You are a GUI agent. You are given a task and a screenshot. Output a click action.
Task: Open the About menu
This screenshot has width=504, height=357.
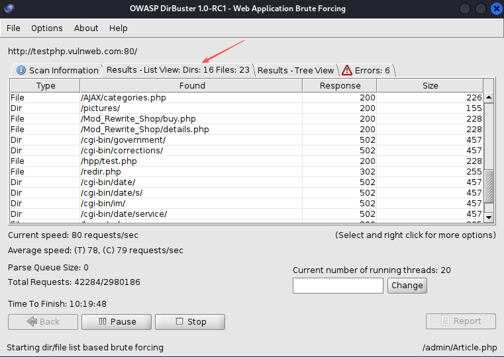coord(86,28)
